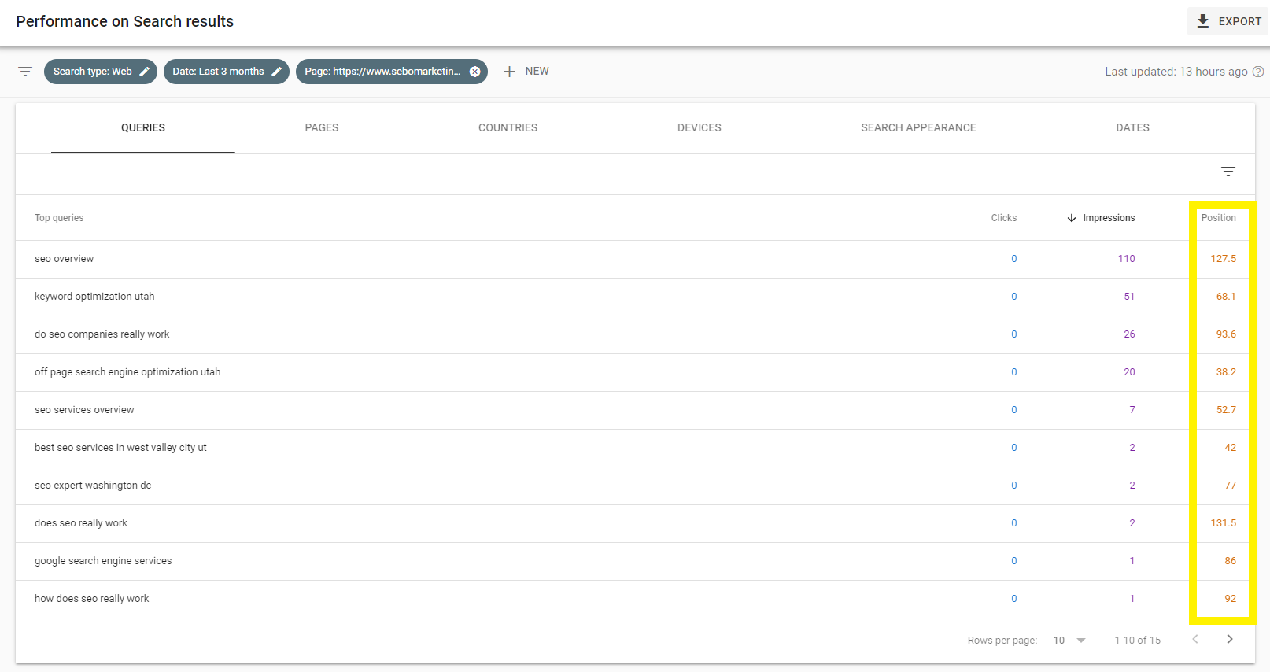Click the position value 38.2
The height and width of the screenshot is (672, 1270).
click(1226, 372)
